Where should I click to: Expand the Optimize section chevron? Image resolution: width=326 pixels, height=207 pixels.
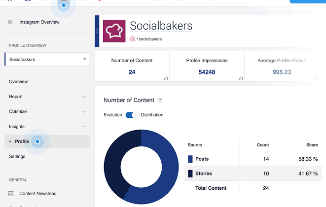tap(83, 111)
